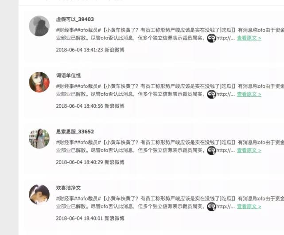The height and width of the screenshot is (235, 284).
Task: Click owl link icon in 欢喜洁净文 post
Action: tap(211, 207)
